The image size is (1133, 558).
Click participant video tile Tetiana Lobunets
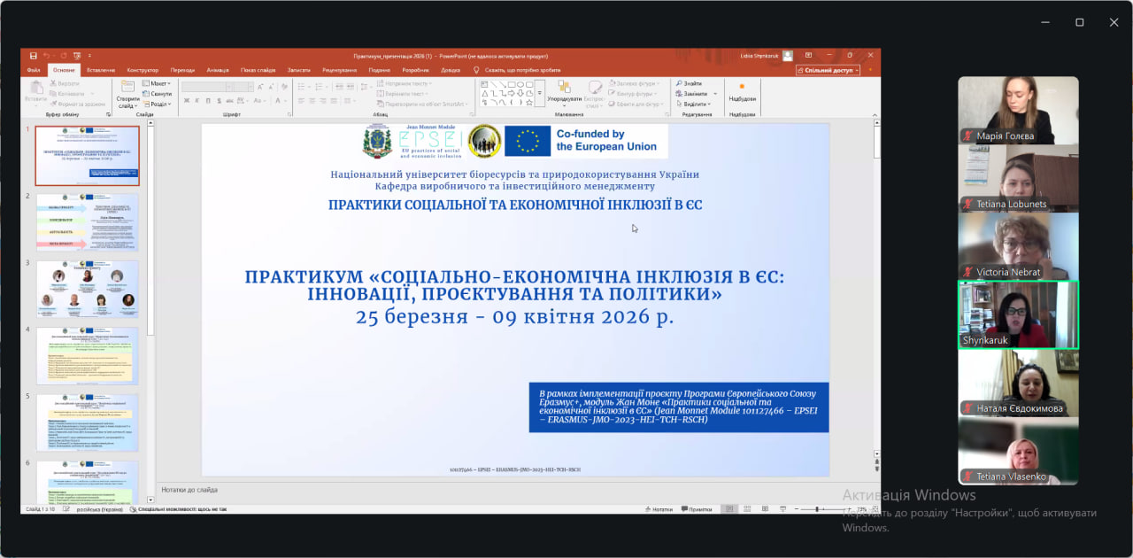pyautogui.click(x=1018, y=178)
